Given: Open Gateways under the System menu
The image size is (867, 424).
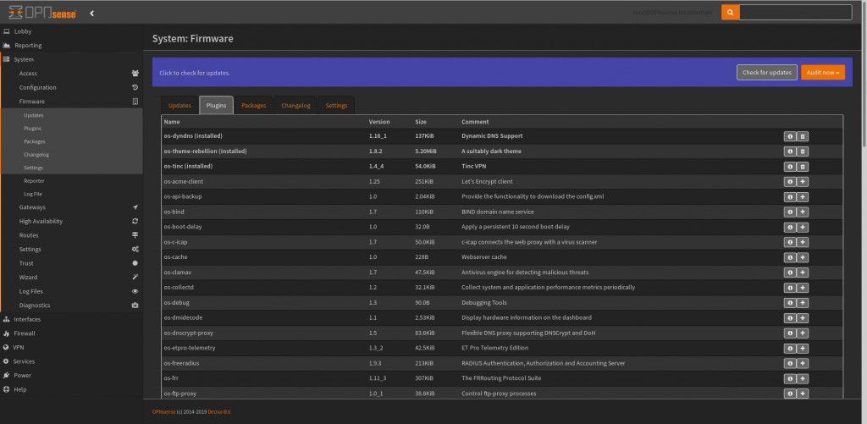Looking at the screenshot, I should (32, 207).
